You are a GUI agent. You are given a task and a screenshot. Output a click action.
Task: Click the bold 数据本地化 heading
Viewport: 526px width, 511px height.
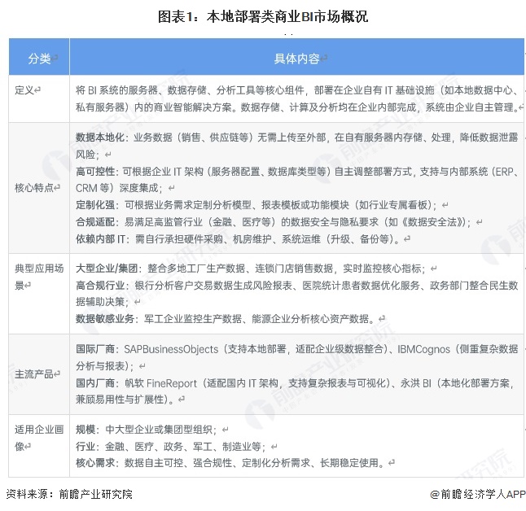point(100,137)
